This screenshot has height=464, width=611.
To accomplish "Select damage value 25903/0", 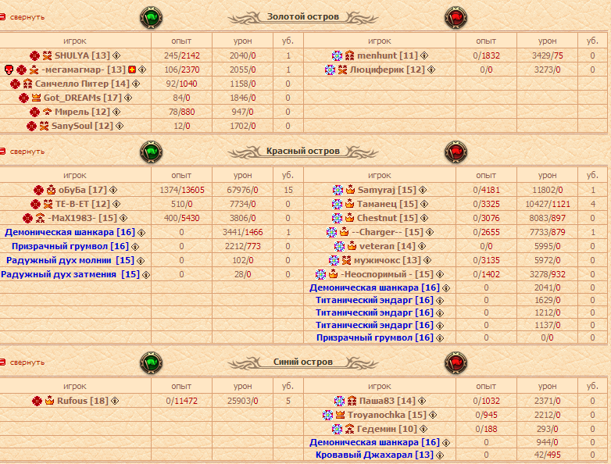I will pos(242,401).
